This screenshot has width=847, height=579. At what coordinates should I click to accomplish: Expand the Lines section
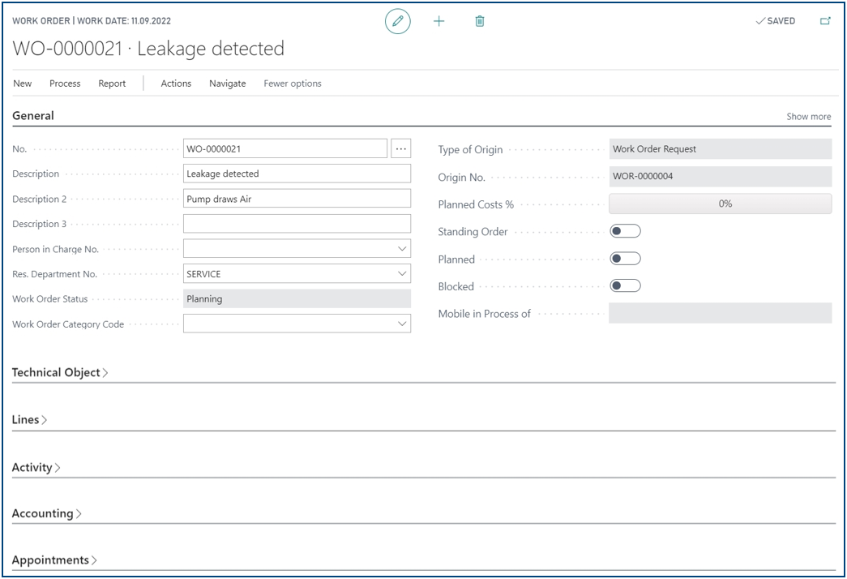click(29, 419)
